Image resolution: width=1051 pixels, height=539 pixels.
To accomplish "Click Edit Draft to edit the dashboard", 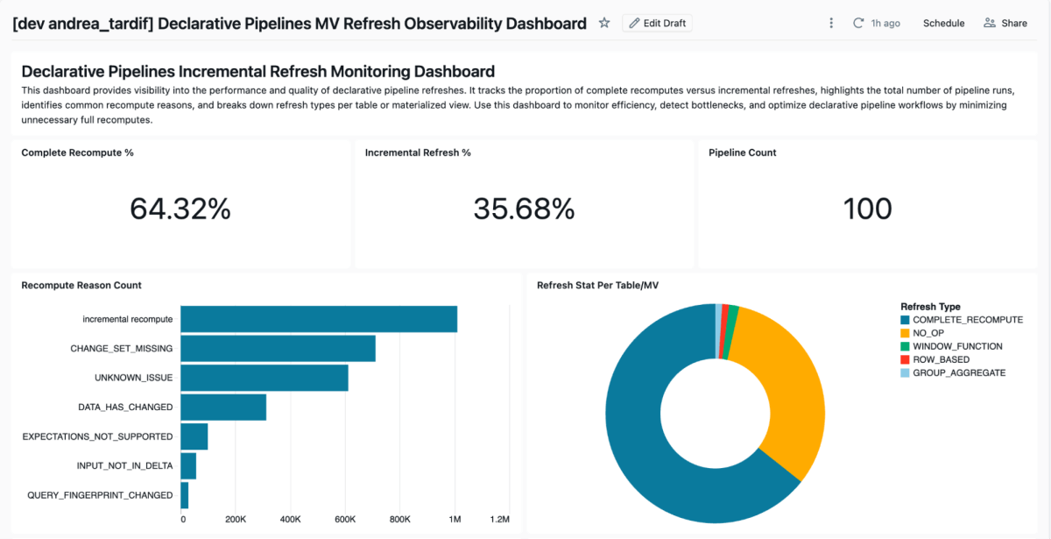I will click(657, 23).
